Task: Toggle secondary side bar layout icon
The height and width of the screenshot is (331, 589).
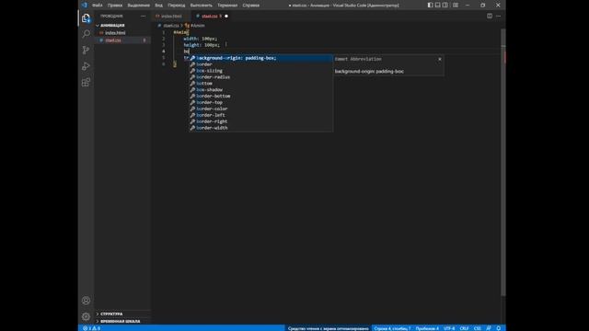Action: (445, 6)
